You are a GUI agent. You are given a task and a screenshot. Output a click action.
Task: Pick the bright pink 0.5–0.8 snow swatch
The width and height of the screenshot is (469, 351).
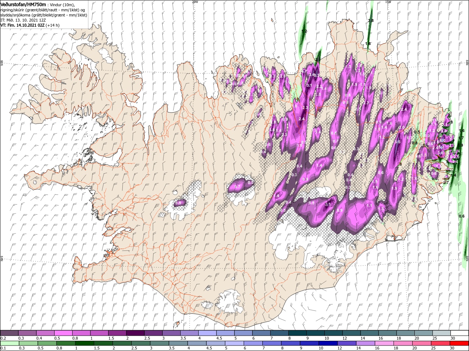coord(63,333)
